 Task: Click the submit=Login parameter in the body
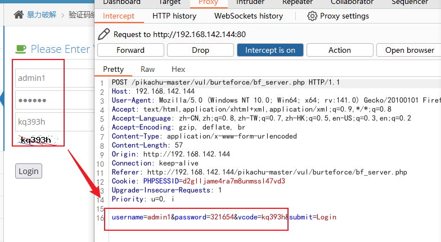313,217
